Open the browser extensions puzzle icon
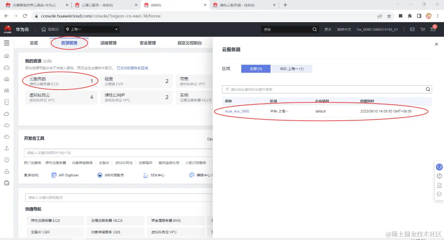The width and height of the screenshot is (444, 240). pyautogui.click(x=410, y=16)
